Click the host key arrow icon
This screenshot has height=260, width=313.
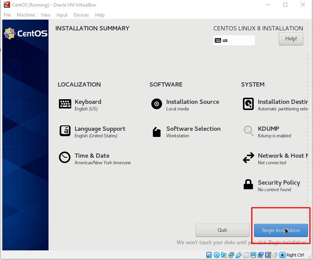pos(283,255)
